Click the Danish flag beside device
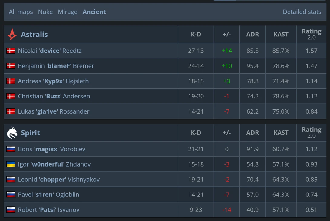The image size is (330, 221). [11, 51]
